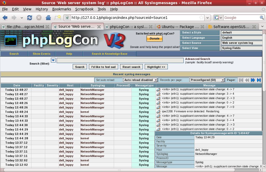266x172 pixels.
Task: Click the detail icon for state change 4 -> 7 at 13:48:27
Action: click(158, 90)
